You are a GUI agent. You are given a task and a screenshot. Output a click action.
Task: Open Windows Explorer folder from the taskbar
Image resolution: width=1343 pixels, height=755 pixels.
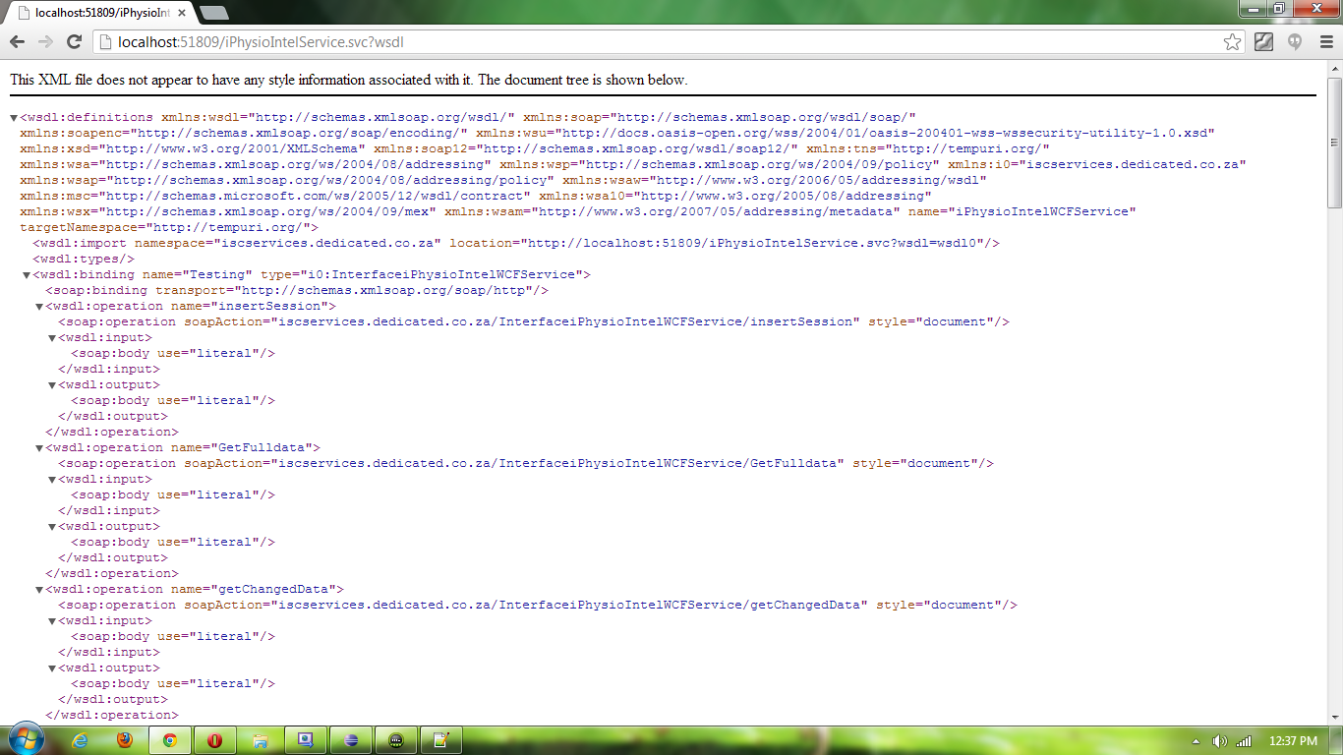pos(260,740)
